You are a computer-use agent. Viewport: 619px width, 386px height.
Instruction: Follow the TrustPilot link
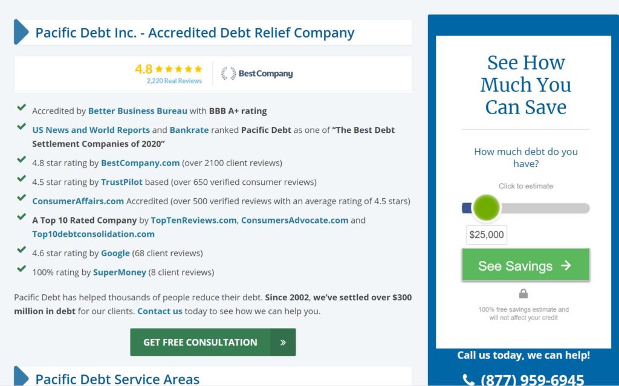tap(122, 182)
